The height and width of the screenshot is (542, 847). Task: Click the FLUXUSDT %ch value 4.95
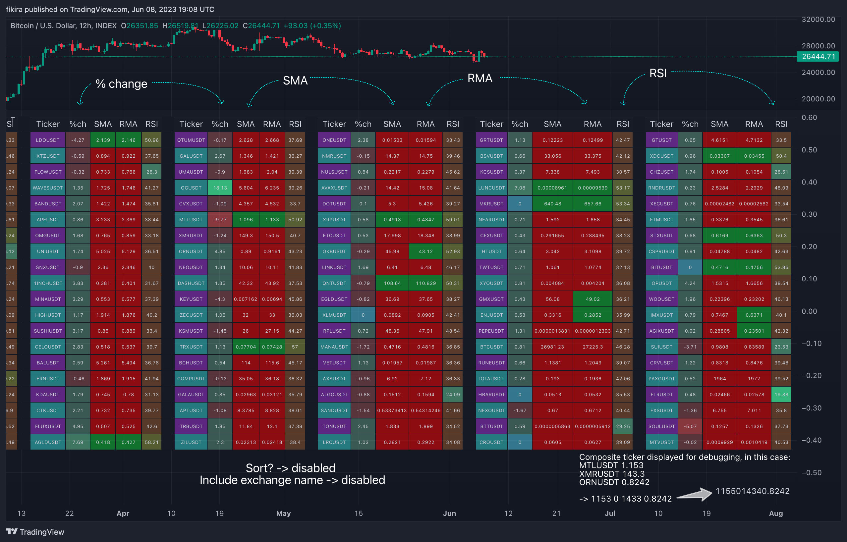click(78, 426)
